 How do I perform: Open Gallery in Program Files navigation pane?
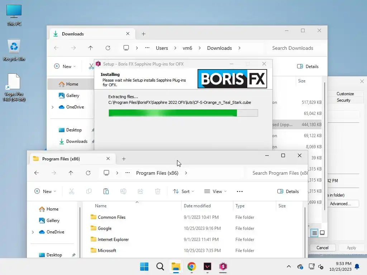tap(53, 221)
